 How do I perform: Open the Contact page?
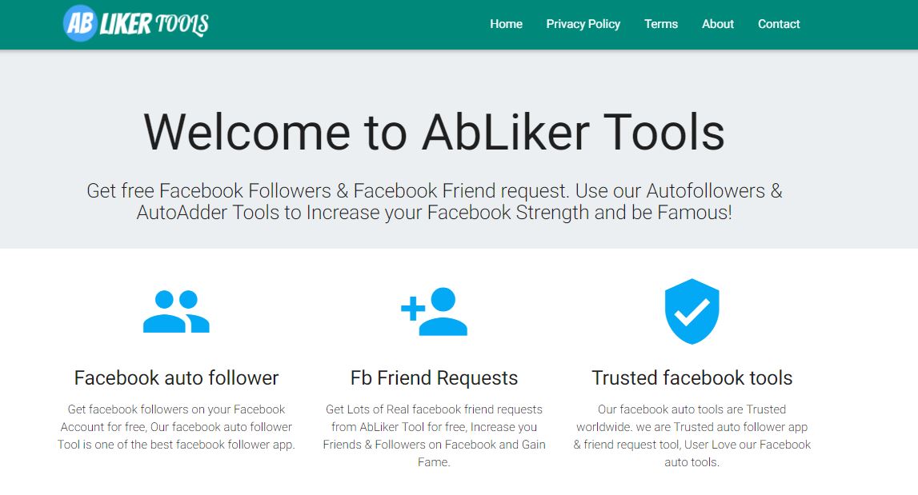click(778, 24)
